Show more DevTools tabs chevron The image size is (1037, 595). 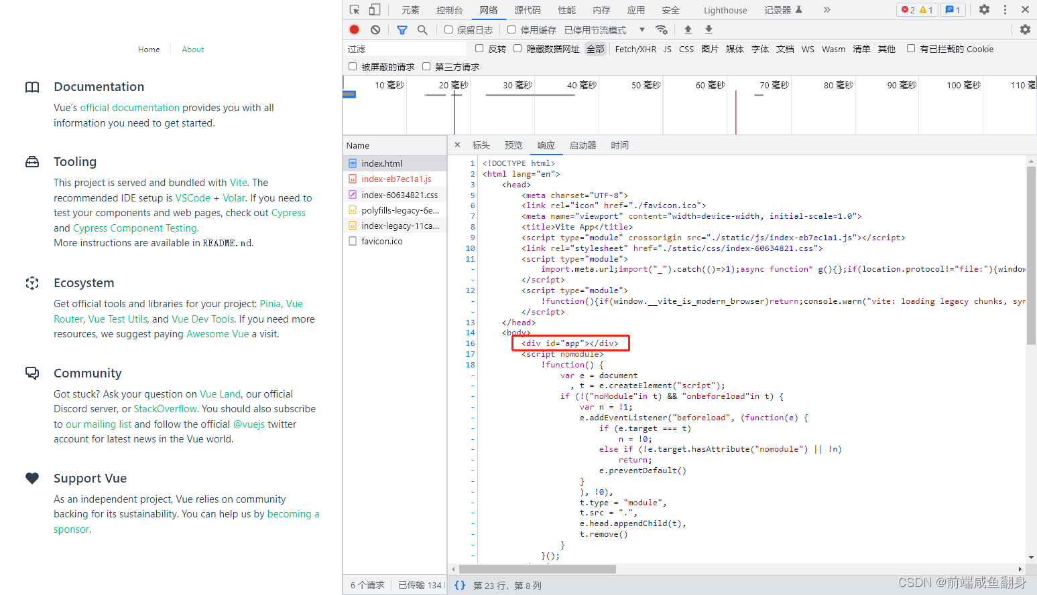click(x=827, y=9)
